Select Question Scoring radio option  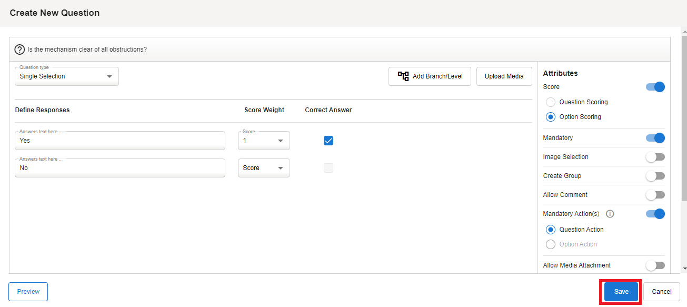(551, 102)
